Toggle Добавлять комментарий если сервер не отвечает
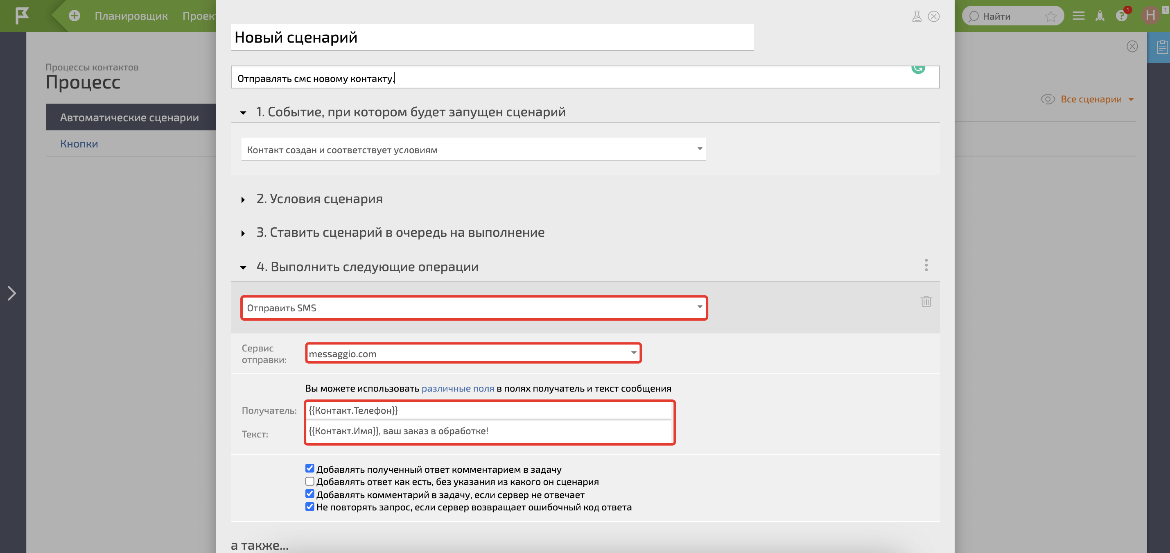This screenshot has height=553, width=1170. [310, 494]
